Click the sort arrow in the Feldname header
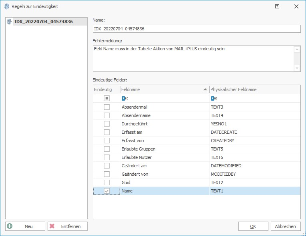306x236 pixels. 205,89
